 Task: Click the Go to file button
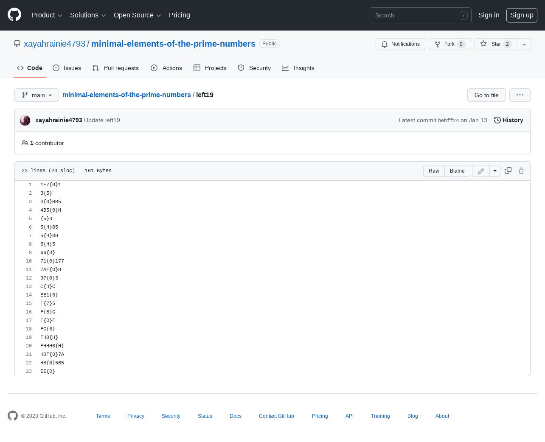[486, 95]
